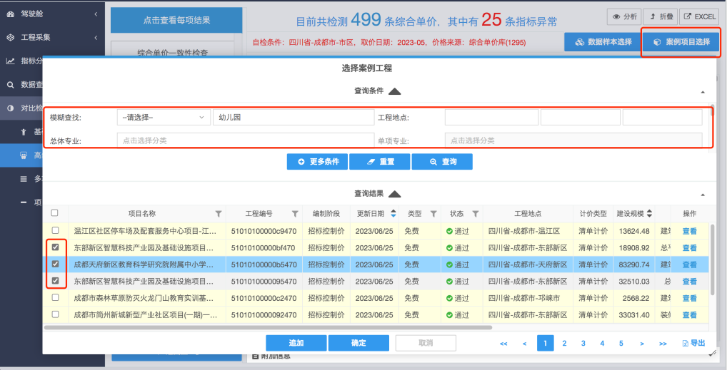Go to first results page arrow

coord(503,344)
